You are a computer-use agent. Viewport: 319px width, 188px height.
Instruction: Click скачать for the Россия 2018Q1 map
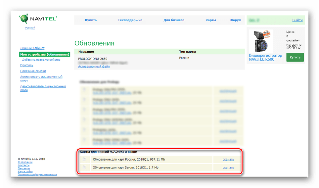[x=228, y=160]
